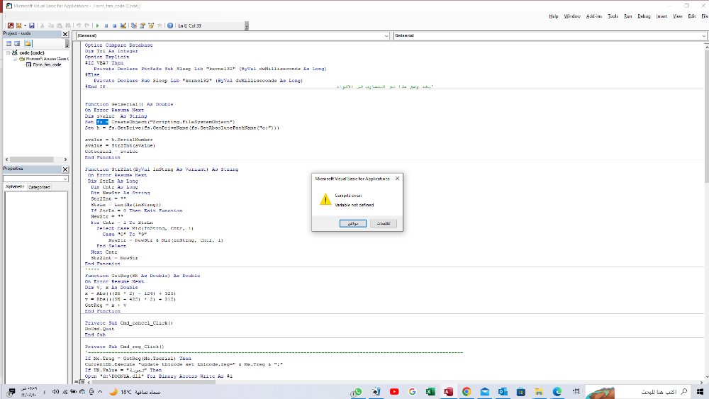Screen dimensions: 709x399
Task: Open the View menu
Action: point(677,16)
